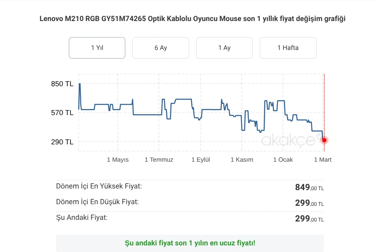Viewport: 380px width, 252px height.
Task: Switch to the 6 Ay tab
Action: [x=161, y=48]
